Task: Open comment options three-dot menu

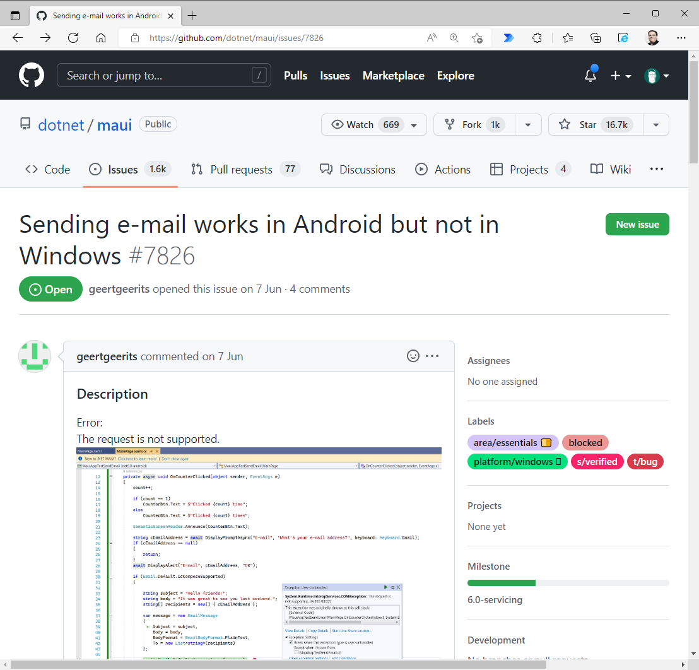Action: point(432,356)
